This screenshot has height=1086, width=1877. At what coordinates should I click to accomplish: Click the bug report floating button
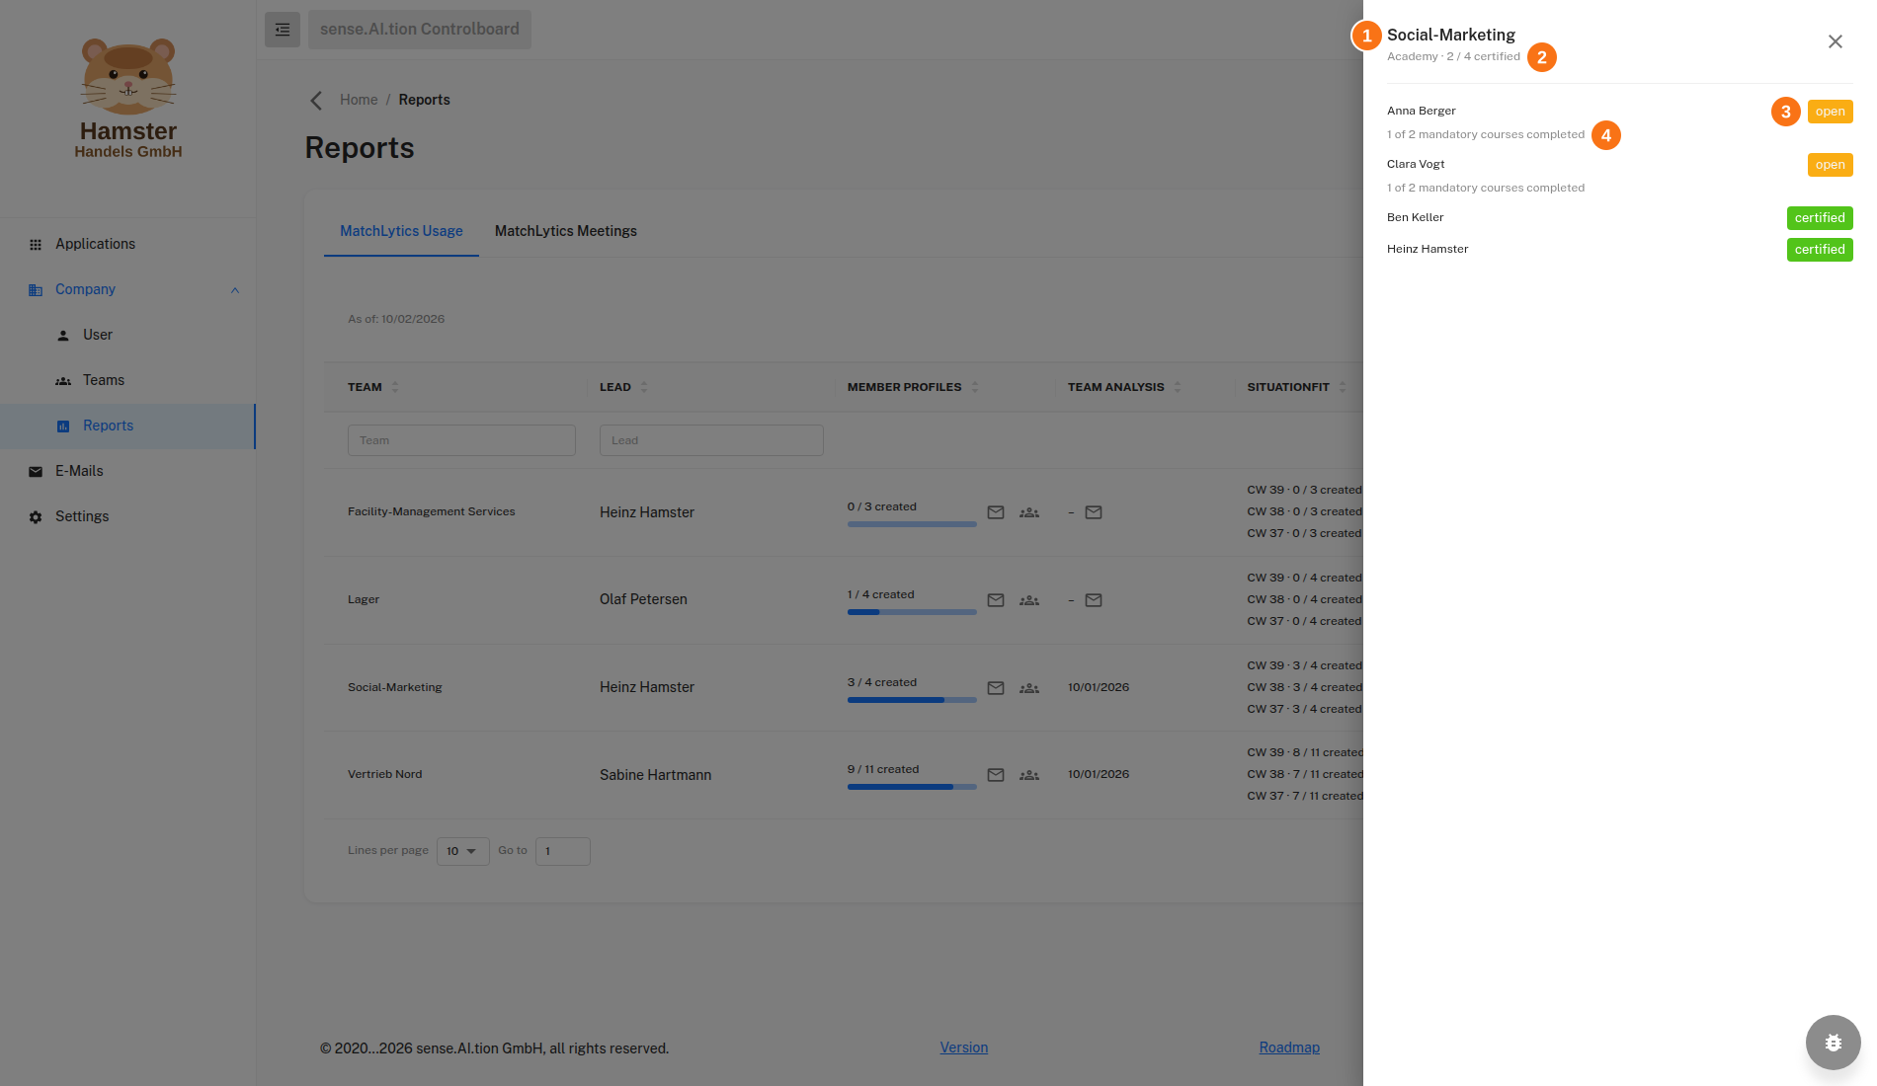pos(1833,1042)
